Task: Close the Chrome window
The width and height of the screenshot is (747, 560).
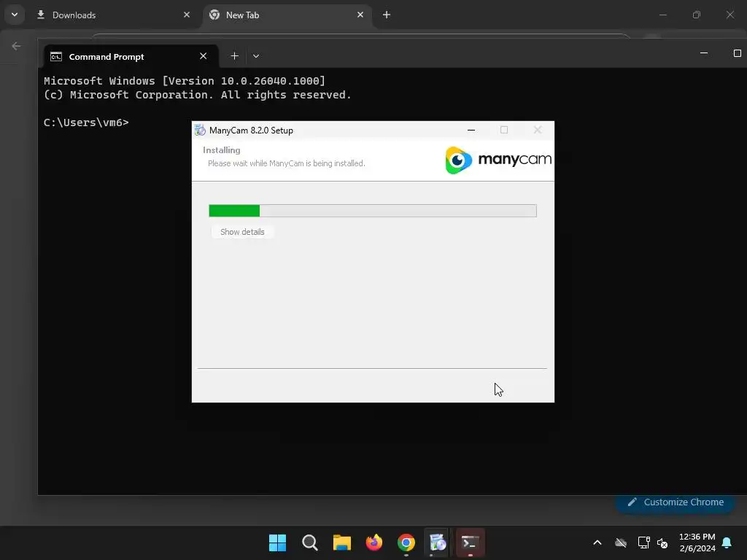Action: pyautogui.click(x=729, y=15)
